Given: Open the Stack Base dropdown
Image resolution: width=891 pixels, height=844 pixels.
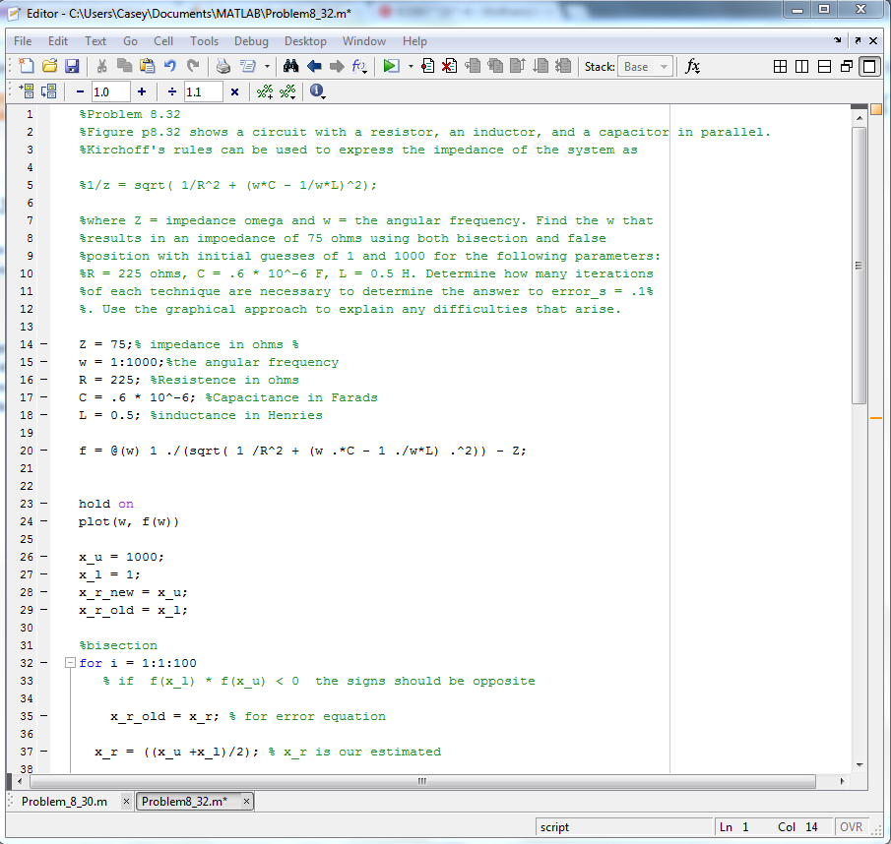Looking at the screenshot, I should coord(646,67).
